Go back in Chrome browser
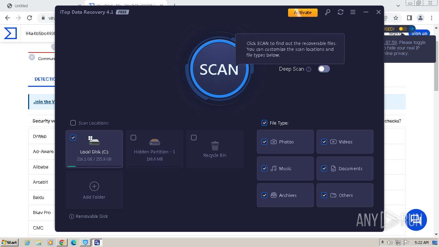This screenshot has width=439, height=247. 8,18
